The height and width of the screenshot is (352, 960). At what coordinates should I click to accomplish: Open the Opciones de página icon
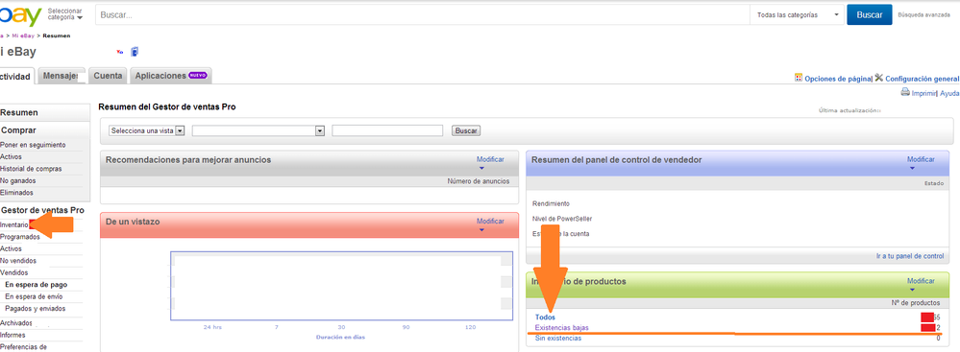point(799,79)
